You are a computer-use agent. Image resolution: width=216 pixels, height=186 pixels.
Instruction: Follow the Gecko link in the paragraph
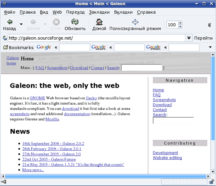point(91,98)
